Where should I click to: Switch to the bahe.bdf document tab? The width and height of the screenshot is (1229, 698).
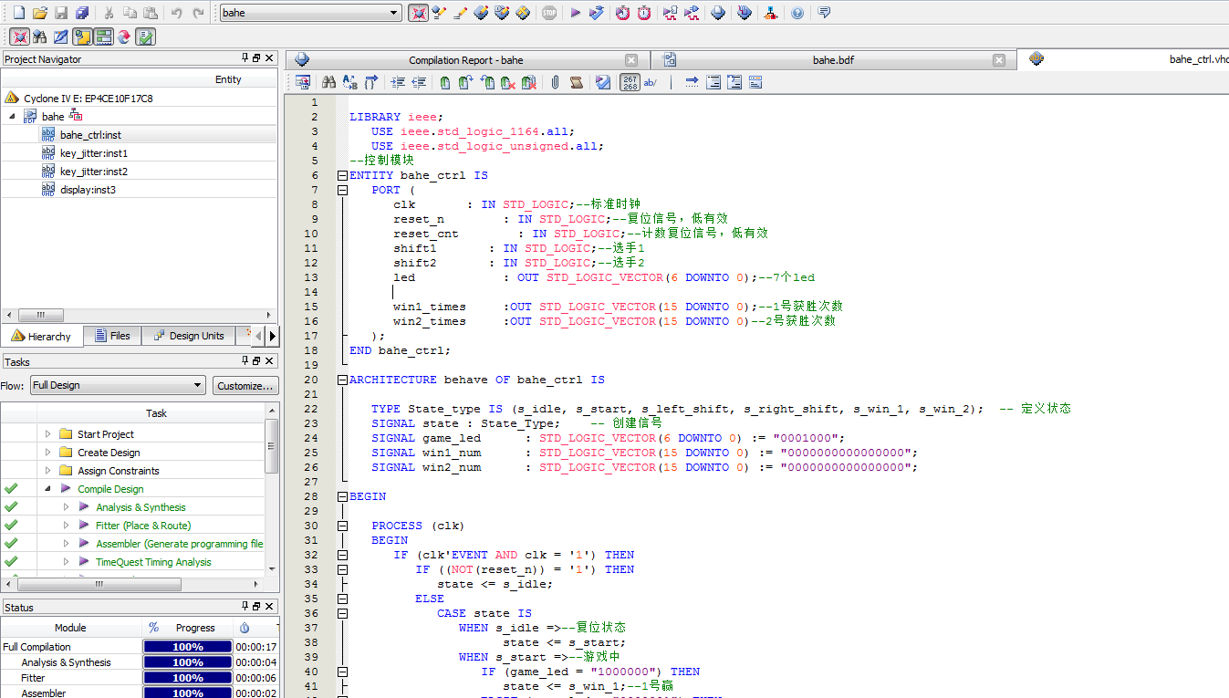tap(832, 60)
